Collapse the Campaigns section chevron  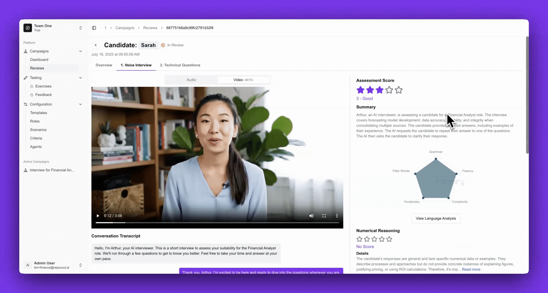[x=81, y=51]
